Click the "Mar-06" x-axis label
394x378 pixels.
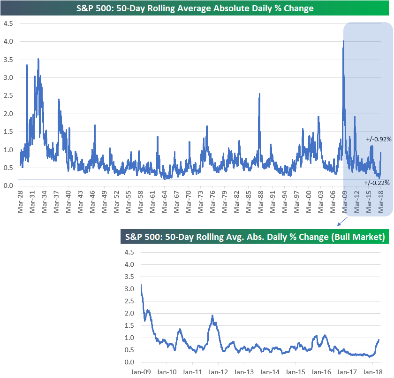click(x=333, y=202)
